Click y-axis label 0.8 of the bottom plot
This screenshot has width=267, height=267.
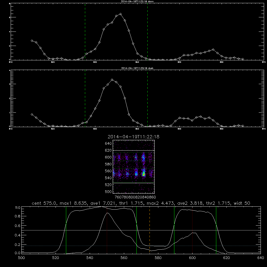tap(18, 216)
